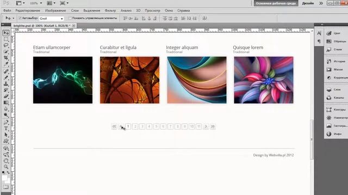Toggle Edit in Quick Mask mode
Viewport: 348px width, 195px height.
coord(6,187)
